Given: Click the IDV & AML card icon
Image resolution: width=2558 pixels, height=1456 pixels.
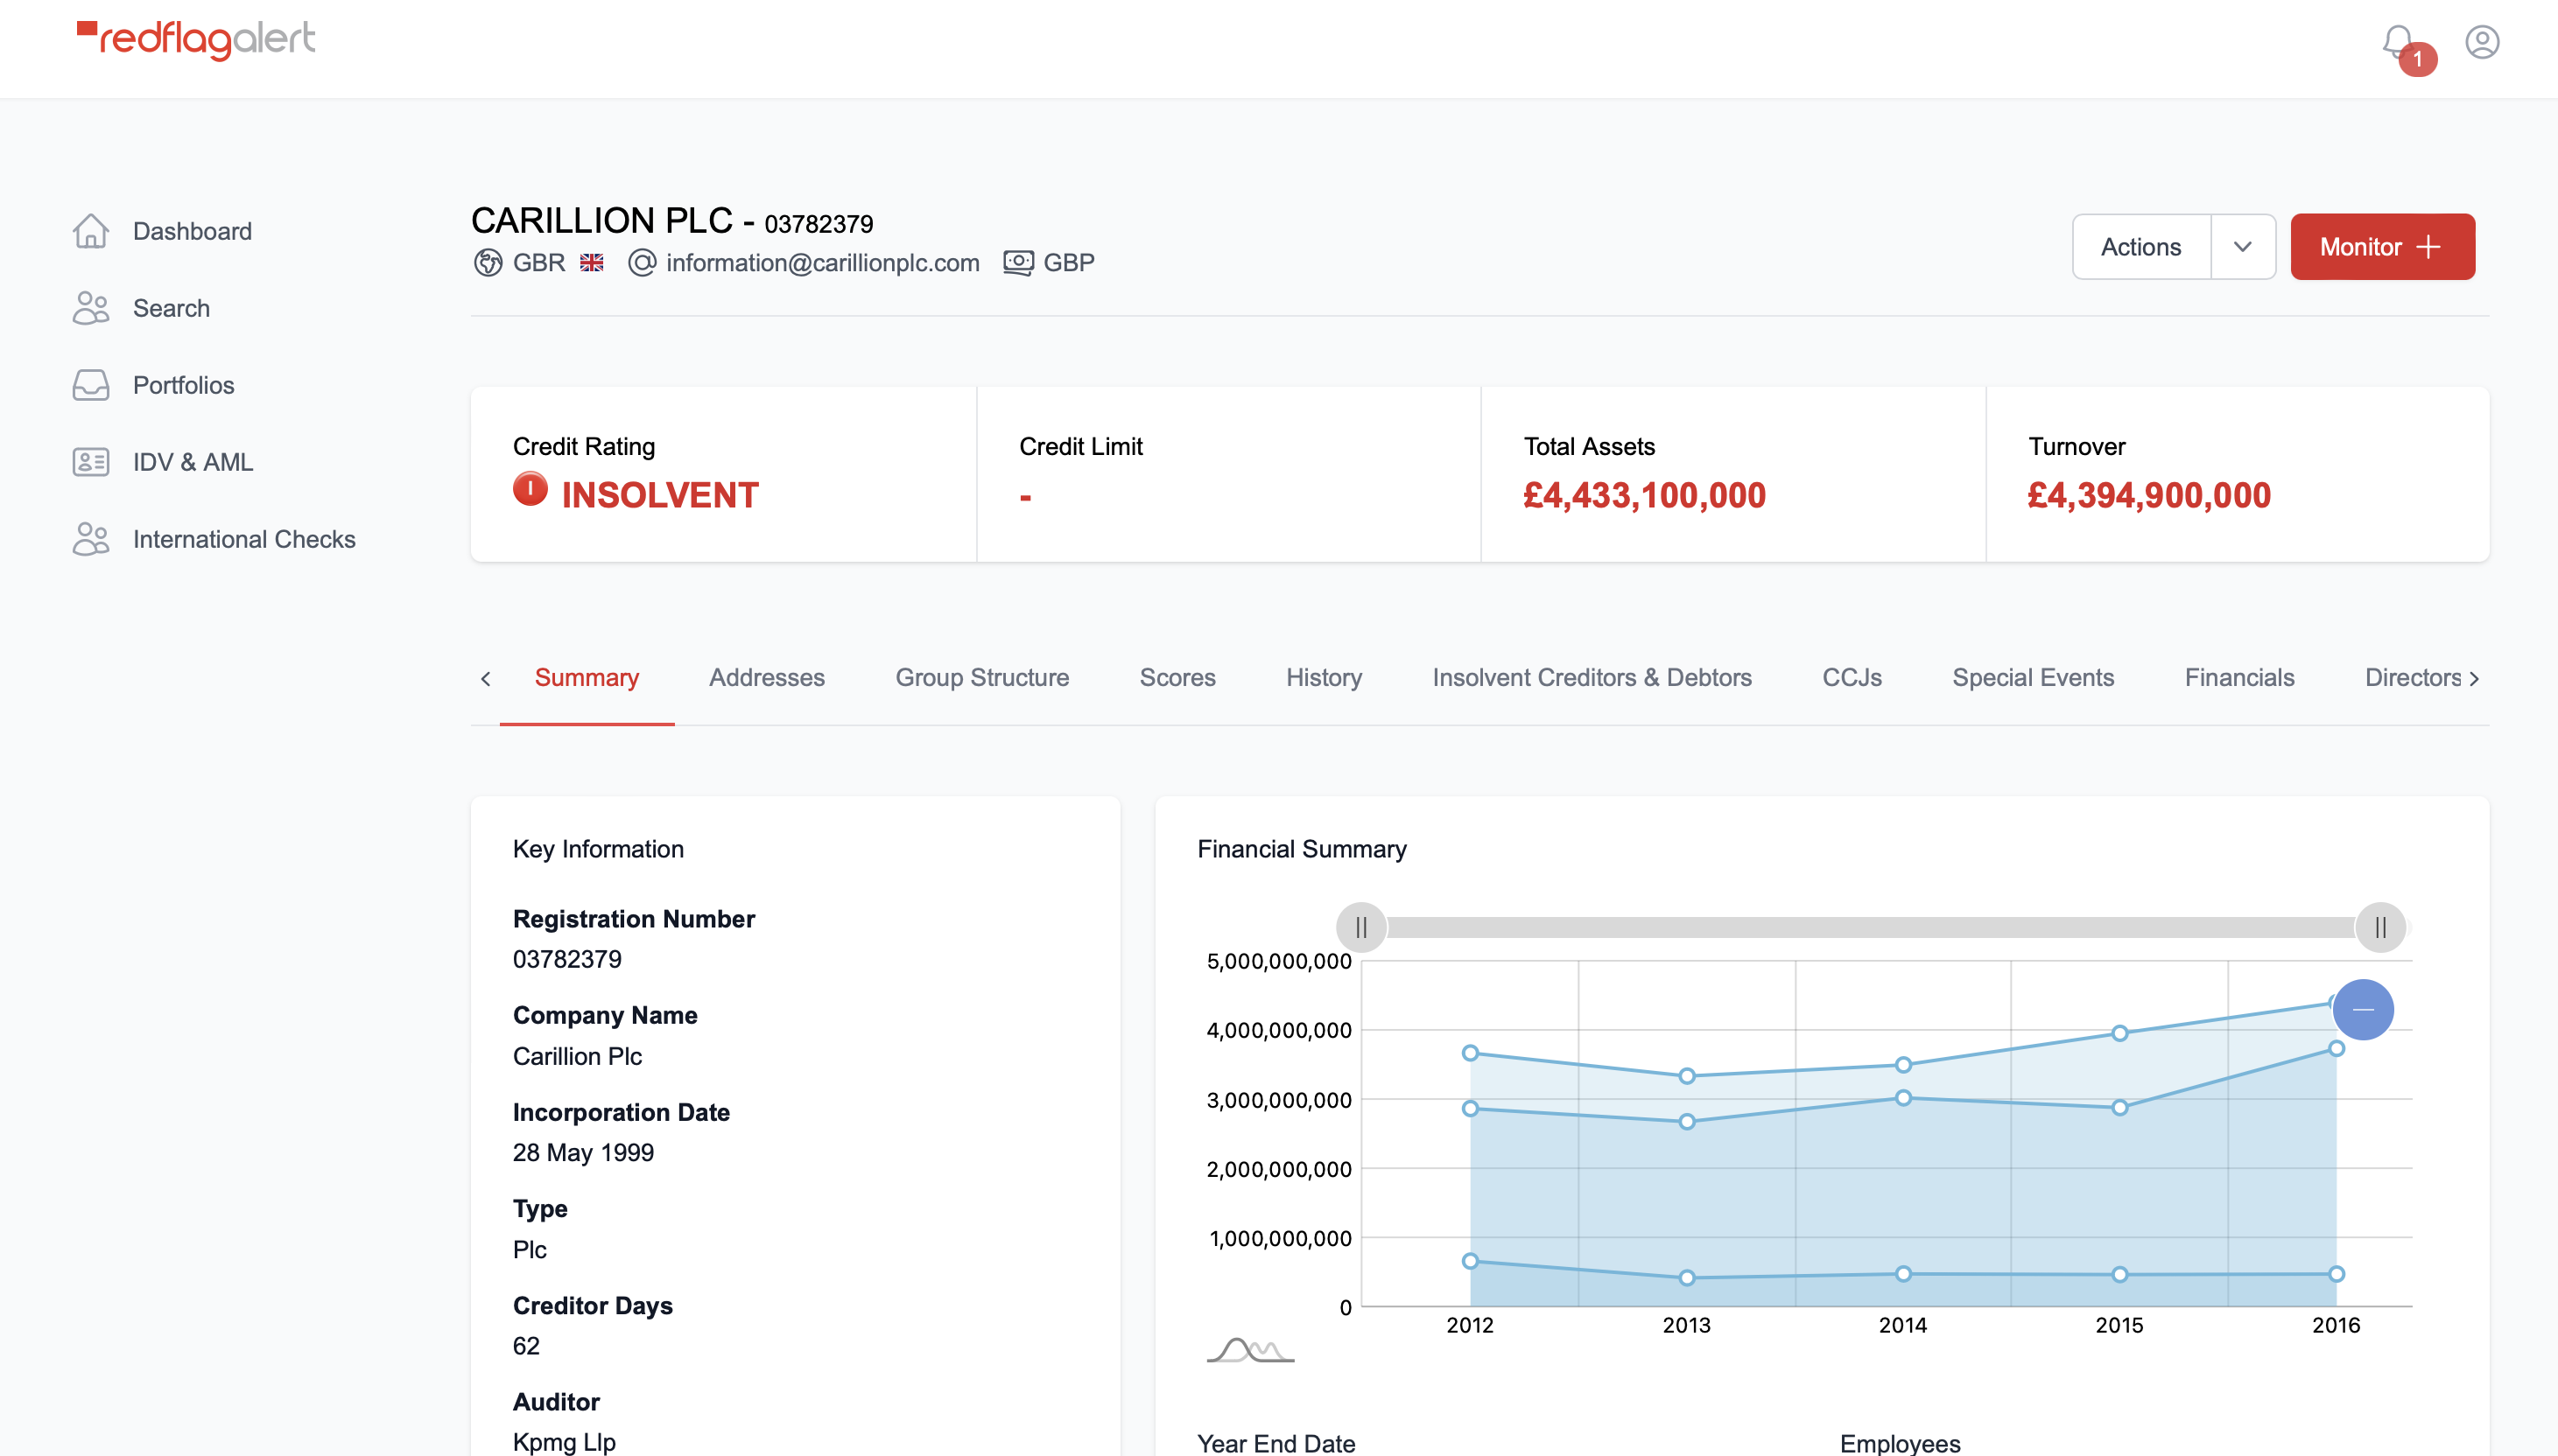Looking at the screenshot, I should pyautogui.click(x=90, y=462).
